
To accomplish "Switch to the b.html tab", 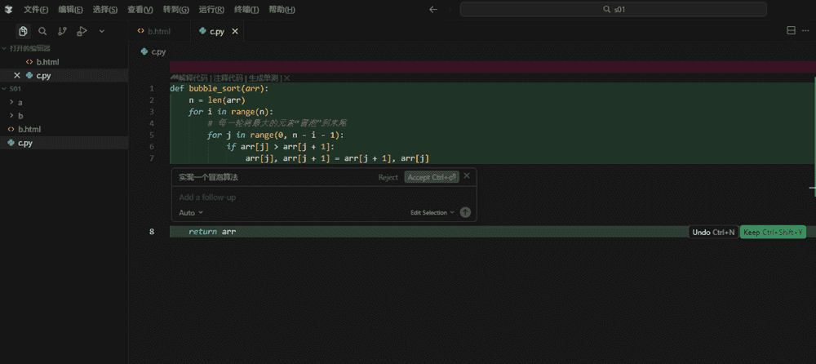I will (x=158, y=32).
